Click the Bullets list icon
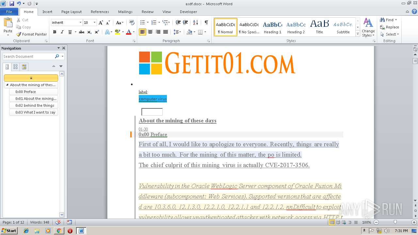The image size is (418, 235). pos(142,23)
